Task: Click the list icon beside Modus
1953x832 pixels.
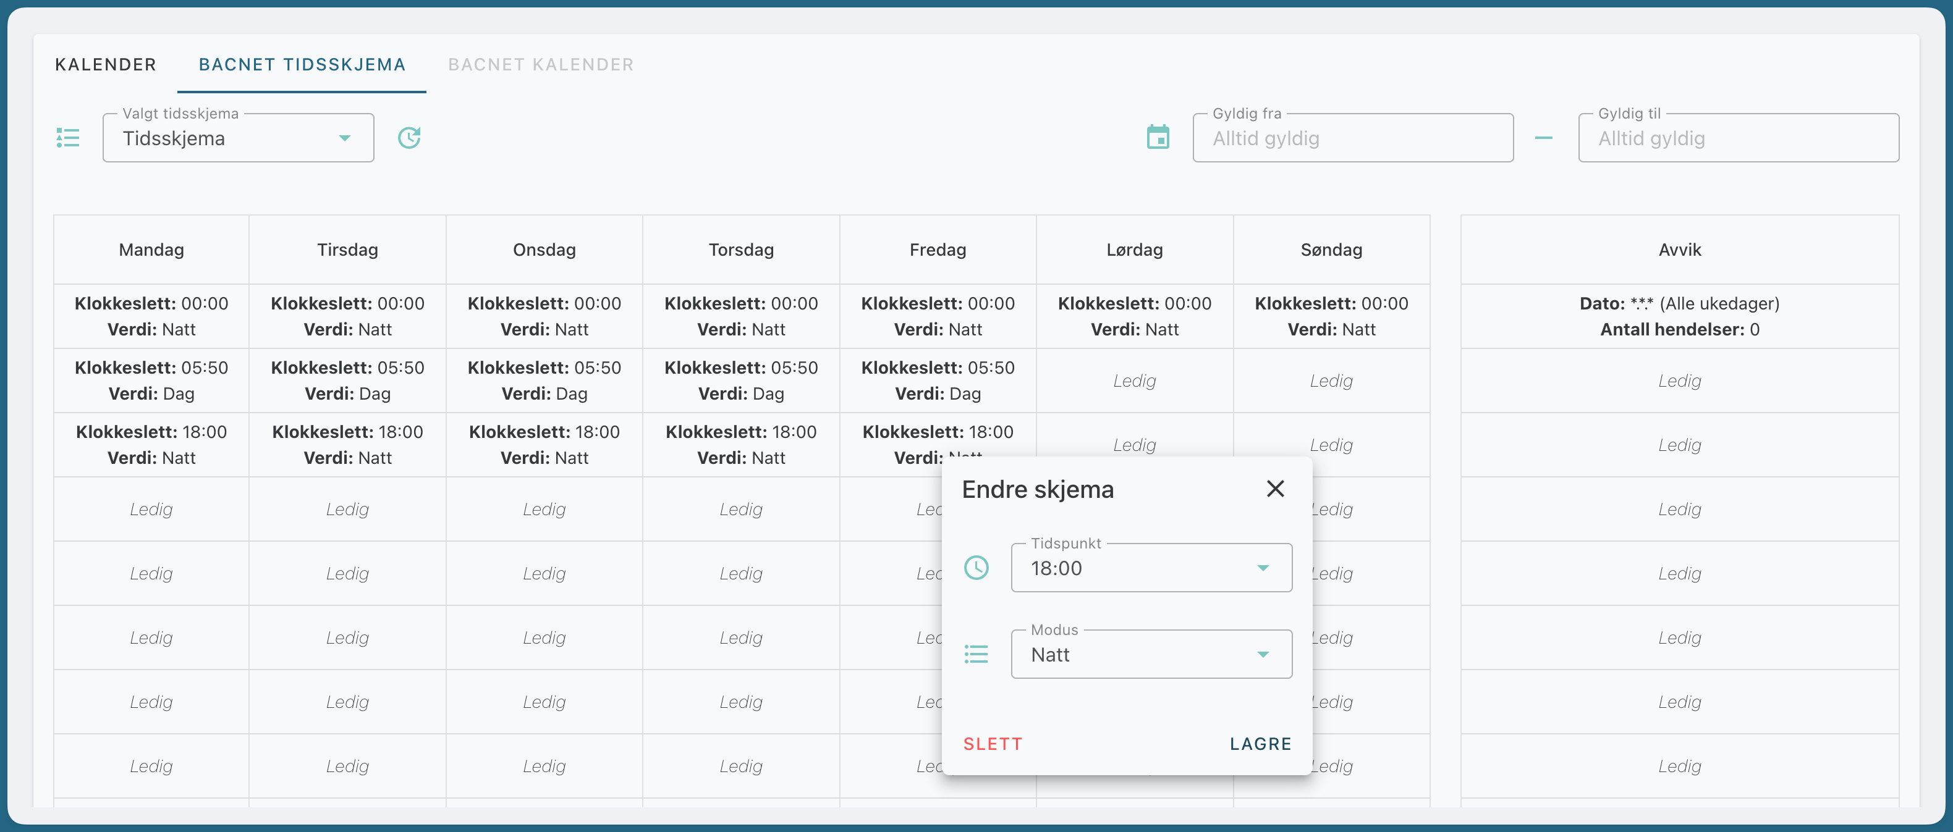Action: pos(976,654)
